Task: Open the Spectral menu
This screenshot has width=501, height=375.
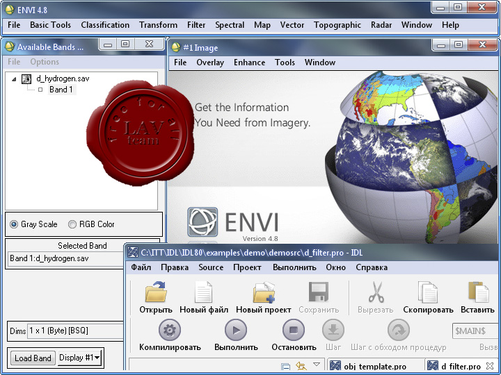Action: (230, 25)
